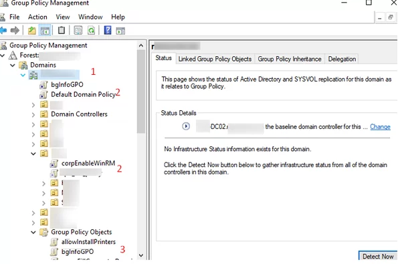
Task: Open the Delegation tab
Action: pyautogui.click(x=342, y=59)
